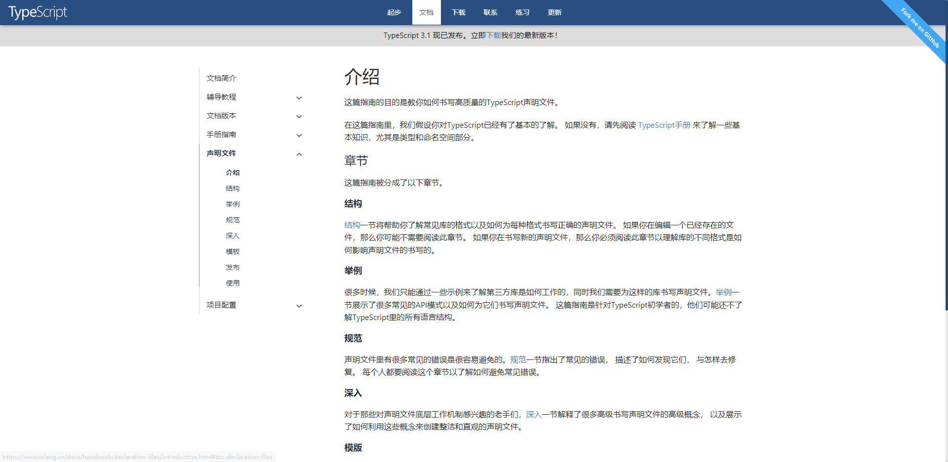Open the 更新 nav tab
Viewport: 948px width, 462px height.
554,12
